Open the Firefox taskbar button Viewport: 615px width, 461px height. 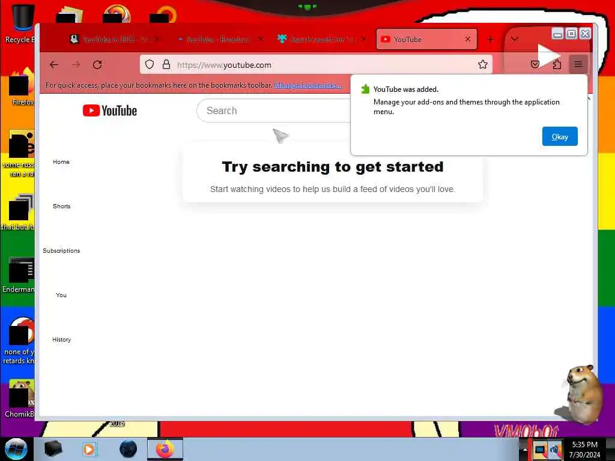tap(165, 449)
